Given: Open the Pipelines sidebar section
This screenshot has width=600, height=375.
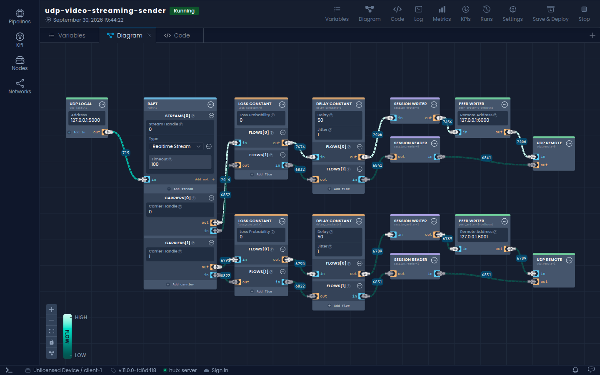Looking at the screenshot, I should [20, 17].
